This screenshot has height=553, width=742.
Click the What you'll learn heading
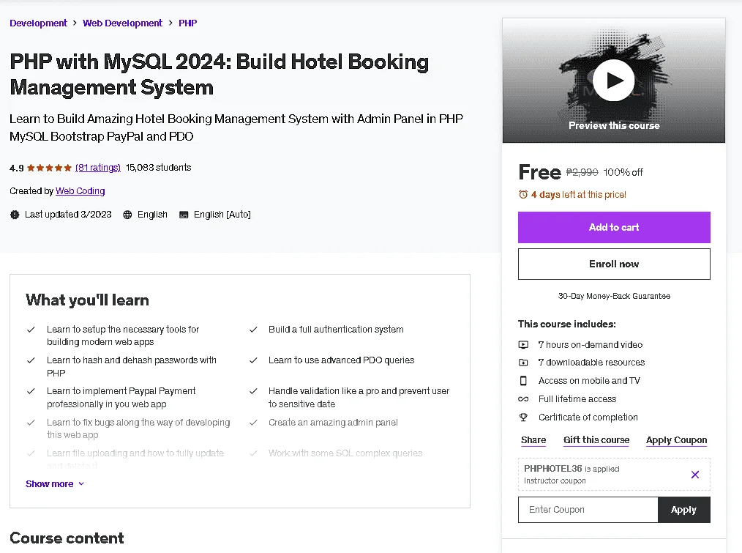[x=87, y=300]
